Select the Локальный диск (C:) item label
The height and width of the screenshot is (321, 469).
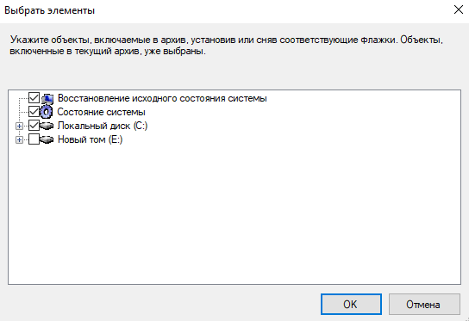pyautogui.click(x=103, y=126)
